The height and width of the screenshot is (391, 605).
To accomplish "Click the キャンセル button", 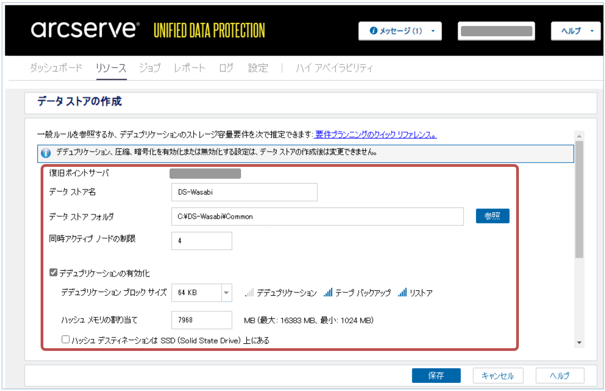I will (498, 375).
